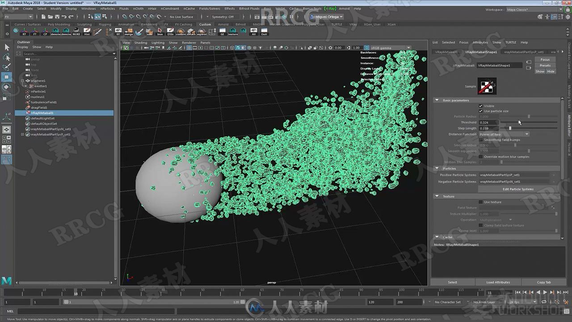Undo with the status line arrow
Image resolution: width=572 pixels, height=322 pixels.
[64, 17]
